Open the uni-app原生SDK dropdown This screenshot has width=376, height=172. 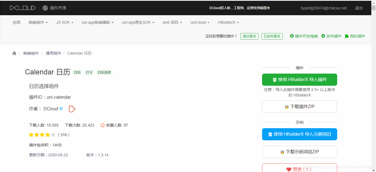[x=138, y=22]
